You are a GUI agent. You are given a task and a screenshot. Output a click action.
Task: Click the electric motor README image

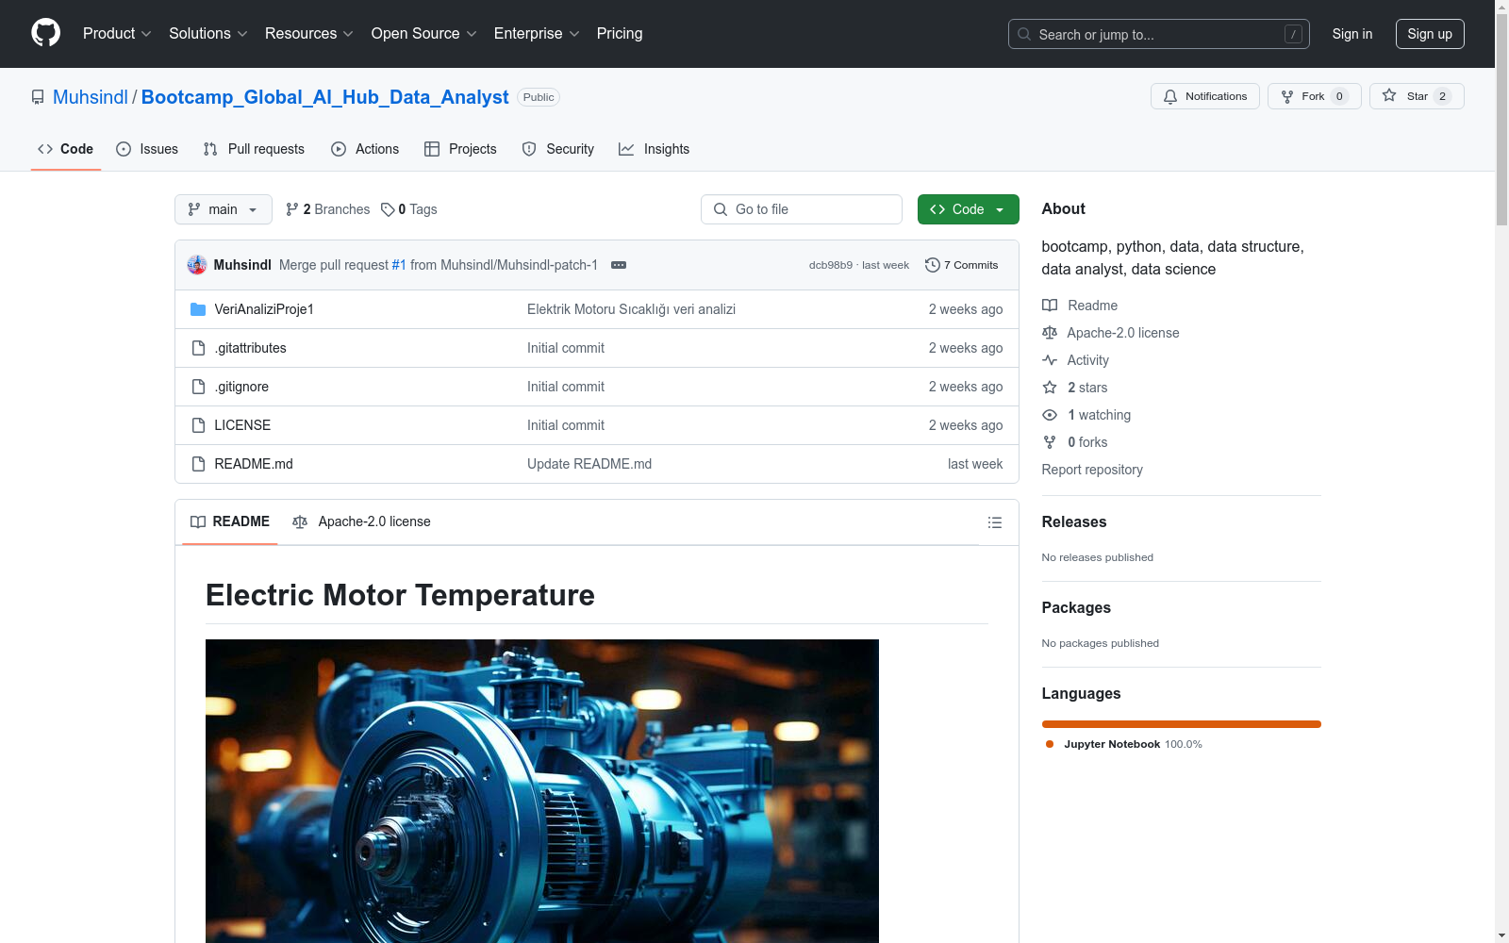pos(542,791)
